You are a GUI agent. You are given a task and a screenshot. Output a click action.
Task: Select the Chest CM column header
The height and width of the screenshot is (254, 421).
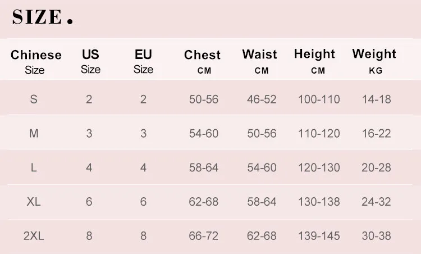tap(203, 62)
